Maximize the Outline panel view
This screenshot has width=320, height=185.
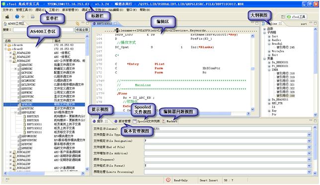(316, 23)
